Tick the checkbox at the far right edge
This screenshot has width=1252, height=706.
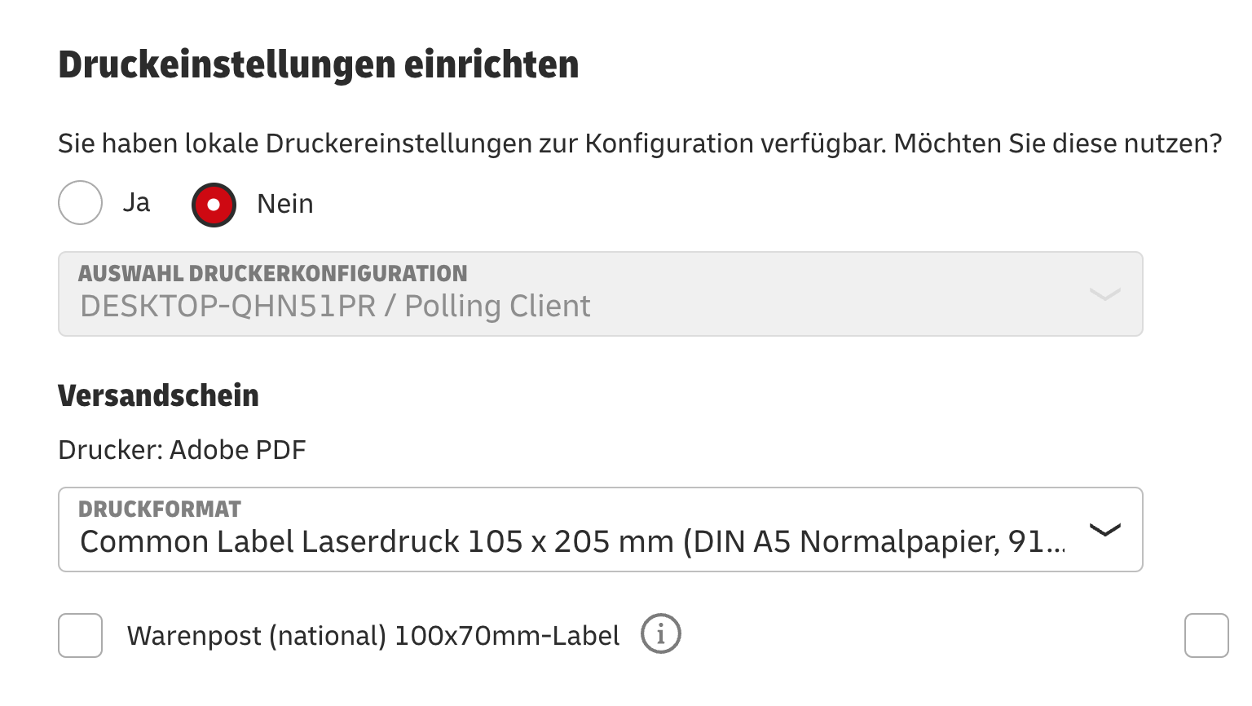pos(1206,636)
